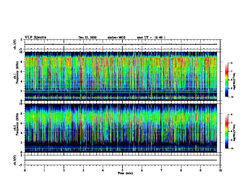This screenshot has height=191, width=248.
Task: Click the time axis tick label "1"
Action: 44,170
